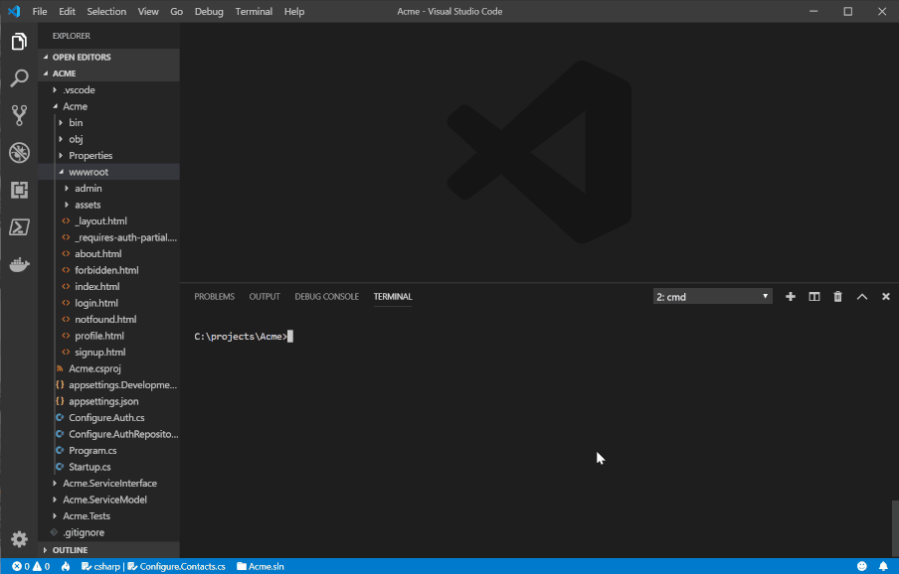Click the flame icon in status bar
This screenshot has width=899, height=574.
click(66, 567)
